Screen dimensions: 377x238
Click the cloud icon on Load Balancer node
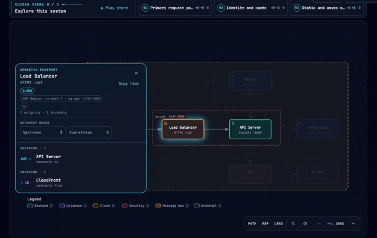click(166, 123)
